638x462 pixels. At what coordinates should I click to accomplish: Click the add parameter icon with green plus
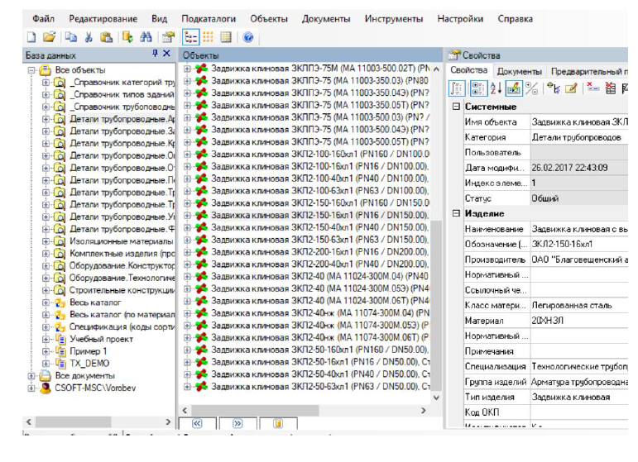(553, 88)
